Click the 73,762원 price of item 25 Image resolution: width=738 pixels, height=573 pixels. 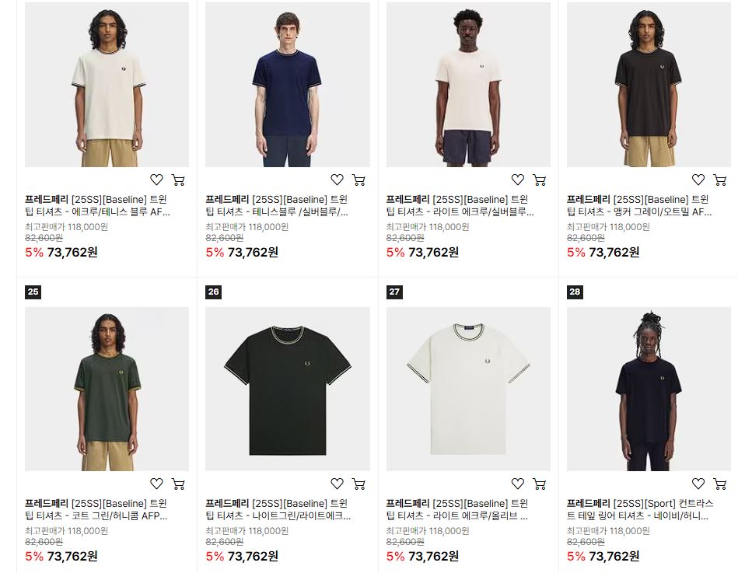point(72,556)
